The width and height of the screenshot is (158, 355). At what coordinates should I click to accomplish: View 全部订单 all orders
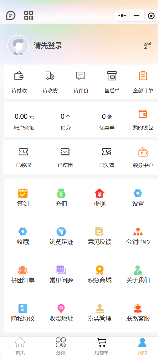coord(143,82)
